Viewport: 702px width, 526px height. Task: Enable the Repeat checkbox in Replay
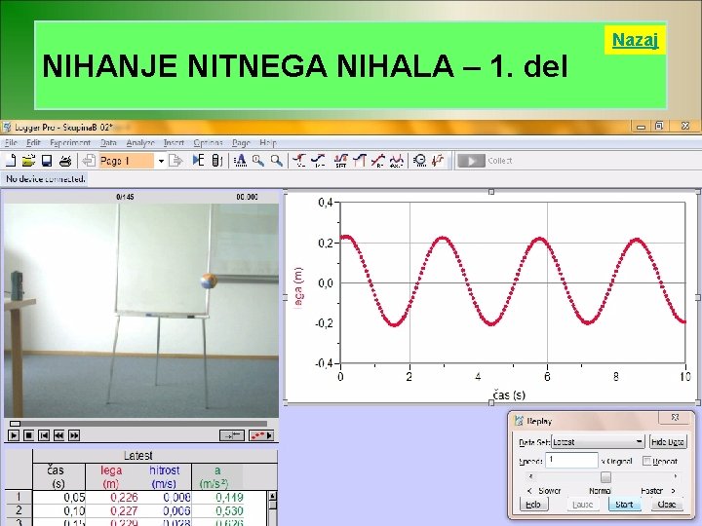tap(646, 461)
